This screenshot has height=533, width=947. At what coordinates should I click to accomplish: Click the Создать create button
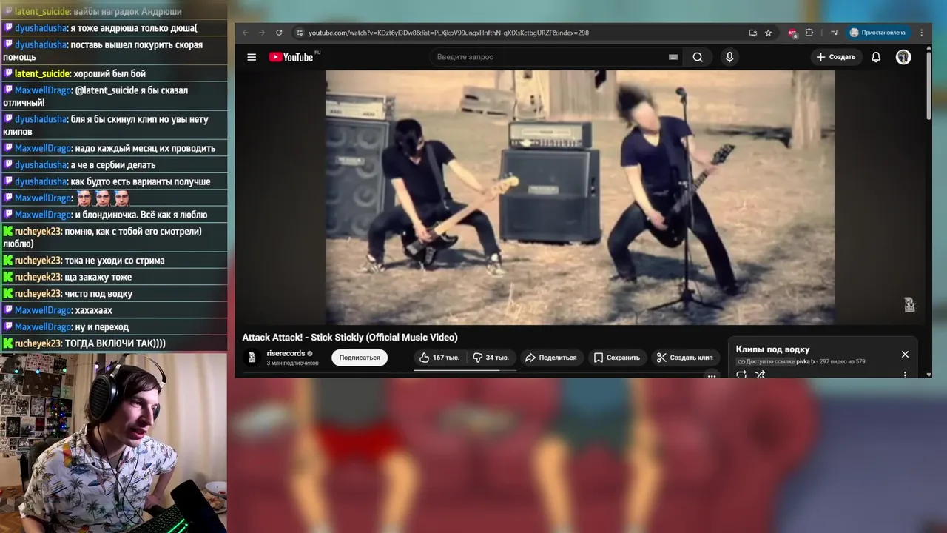pos(835,57)
